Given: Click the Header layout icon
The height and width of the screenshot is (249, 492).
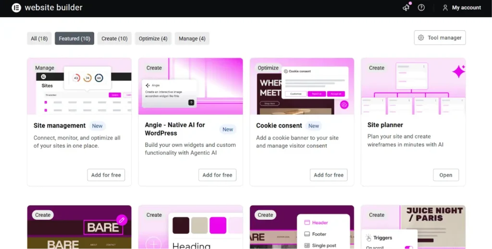Looking at the screenshot, I should (307, 223).
